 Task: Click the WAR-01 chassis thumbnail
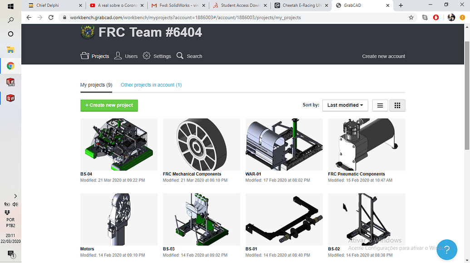tap(284, 145)
